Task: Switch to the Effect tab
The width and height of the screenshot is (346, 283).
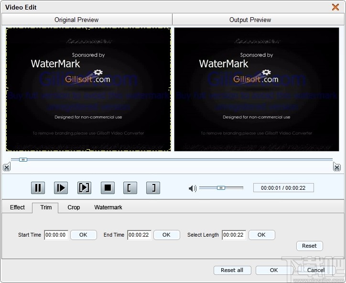Action: [x=17, y=207]
